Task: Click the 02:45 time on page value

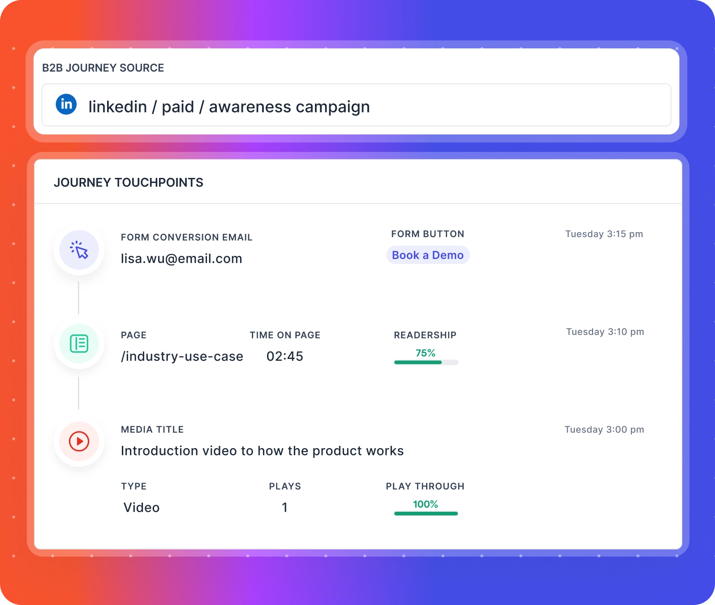Action: pyautogui.click(x=285, y=356)
